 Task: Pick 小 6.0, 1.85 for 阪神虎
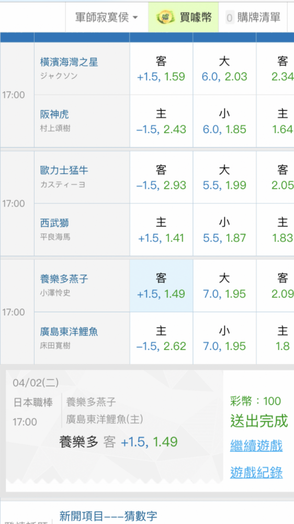(224, 122)
